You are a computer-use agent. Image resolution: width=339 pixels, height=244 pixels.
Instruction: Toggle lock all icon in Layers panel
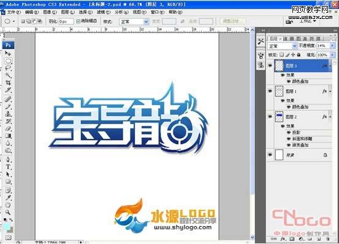click(299, 55)
